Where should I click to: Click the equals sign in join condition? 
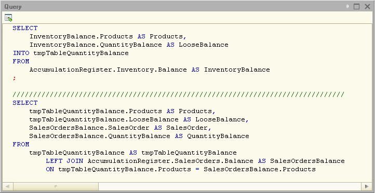pos(197,169)
